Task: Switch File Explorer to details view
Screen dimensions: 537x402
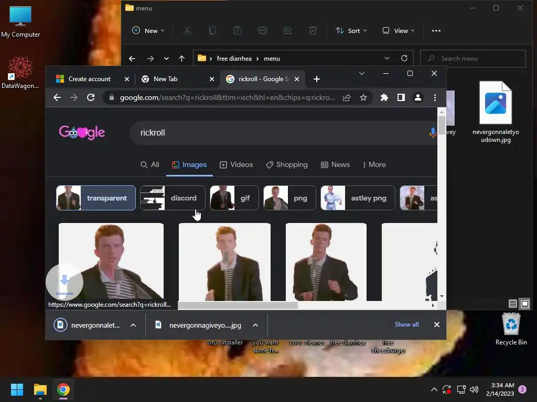Action: [513, 304]
